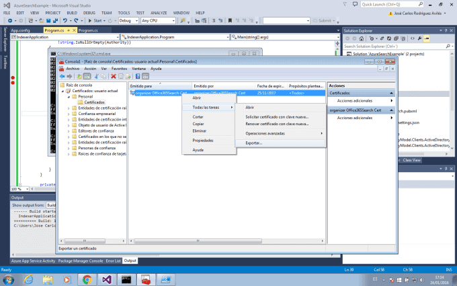This screenshot has height=286, width=457.
Task: Select the Certificados folder in the console tree
Action: [91, 102]
